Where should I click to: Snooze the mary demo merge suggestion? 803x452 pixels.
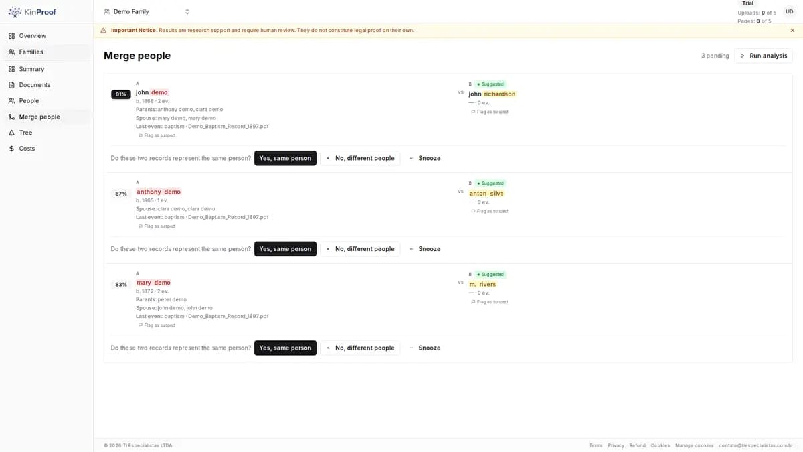click(x=425, y=348)
